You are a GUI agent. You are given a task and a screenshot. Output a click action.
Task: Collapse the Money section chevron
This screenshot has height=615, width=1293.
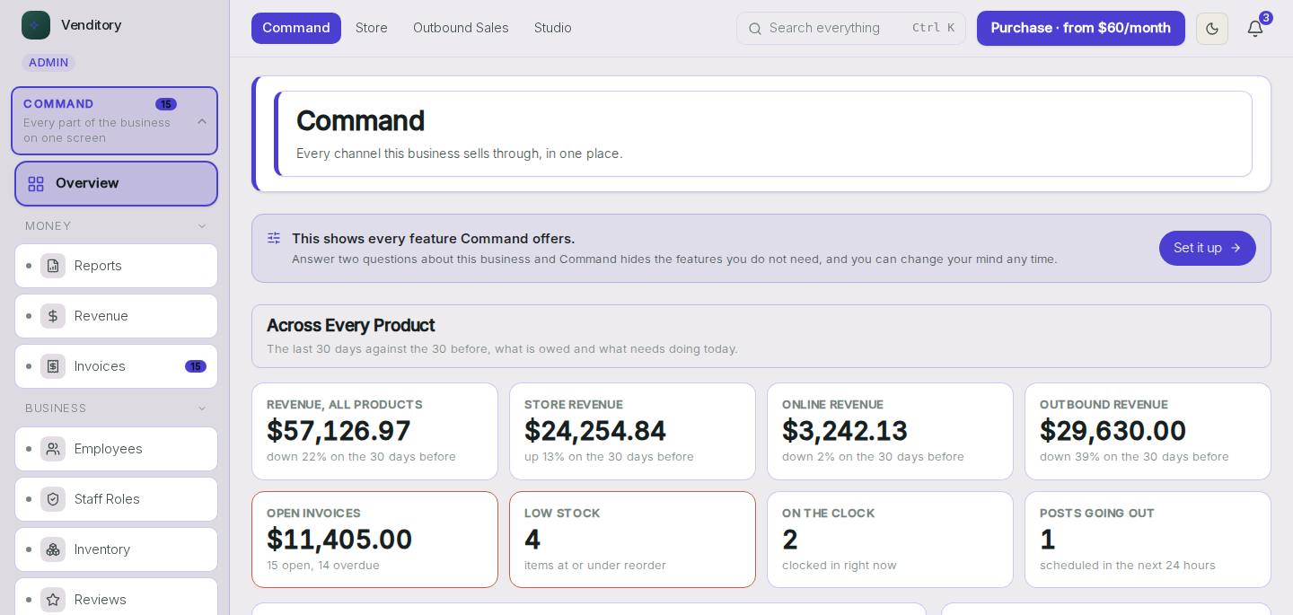pyautogui.click(x=202, y=226)
